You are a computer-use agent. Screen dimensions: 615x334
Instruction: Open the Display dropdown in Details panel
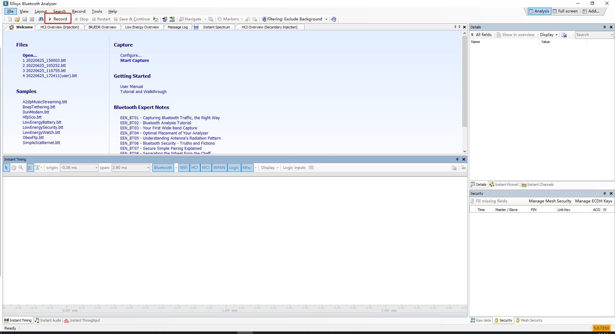549,35
